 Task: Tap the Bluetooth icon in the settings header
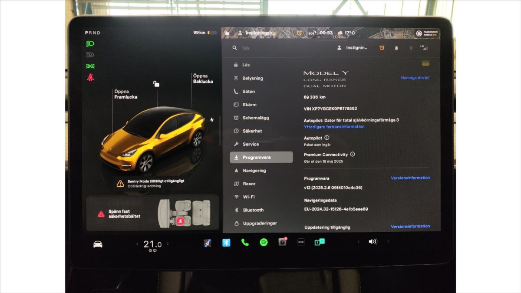411,48
